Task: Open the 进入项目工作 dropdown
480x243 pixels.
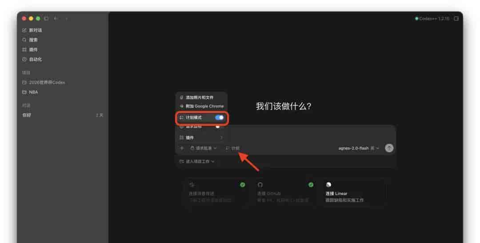Action: (x=197, y=161)
